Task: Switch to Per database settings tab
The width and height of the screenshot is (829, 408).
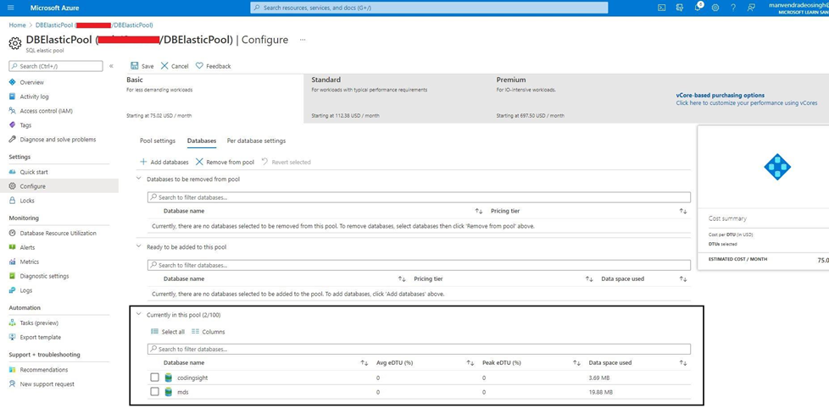Action: tap(257, 141)
